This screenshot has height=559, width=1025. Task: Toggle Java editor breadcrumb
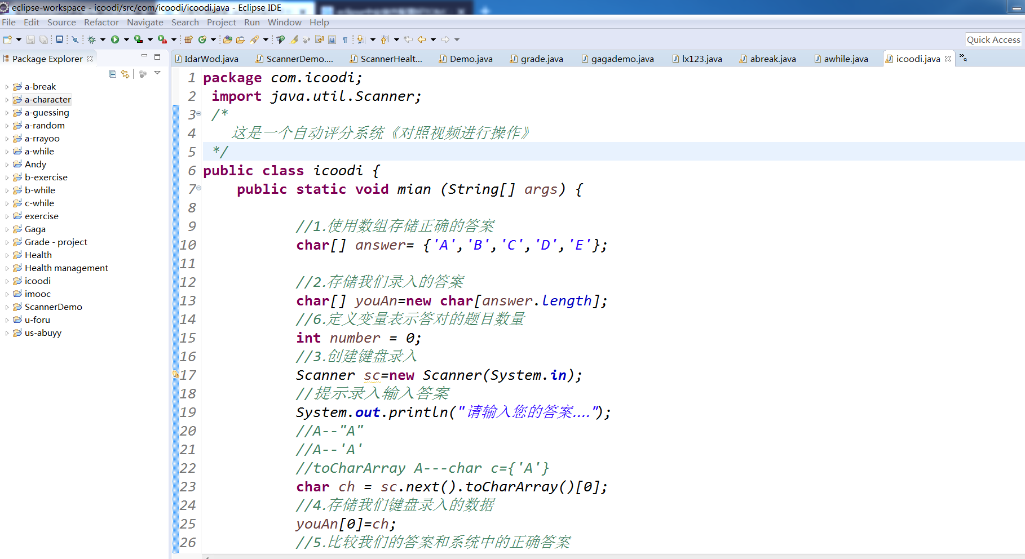(x=281, y=39)
